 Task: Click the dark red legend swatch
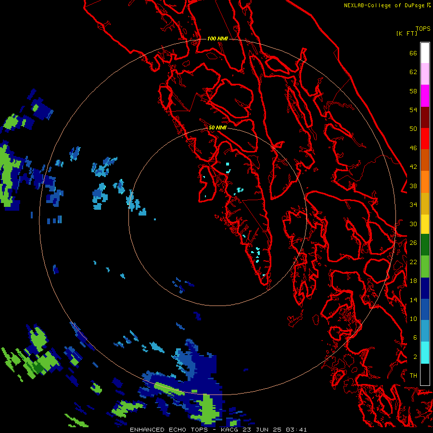point(425,117)
